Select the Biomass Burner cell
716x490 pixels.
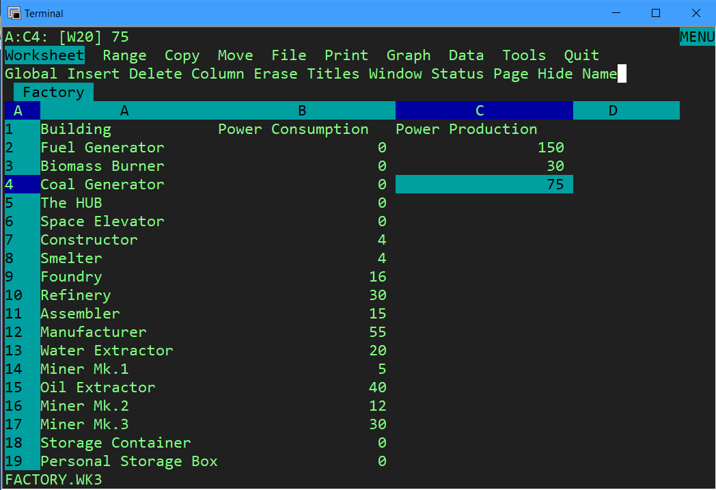[102, 166]
